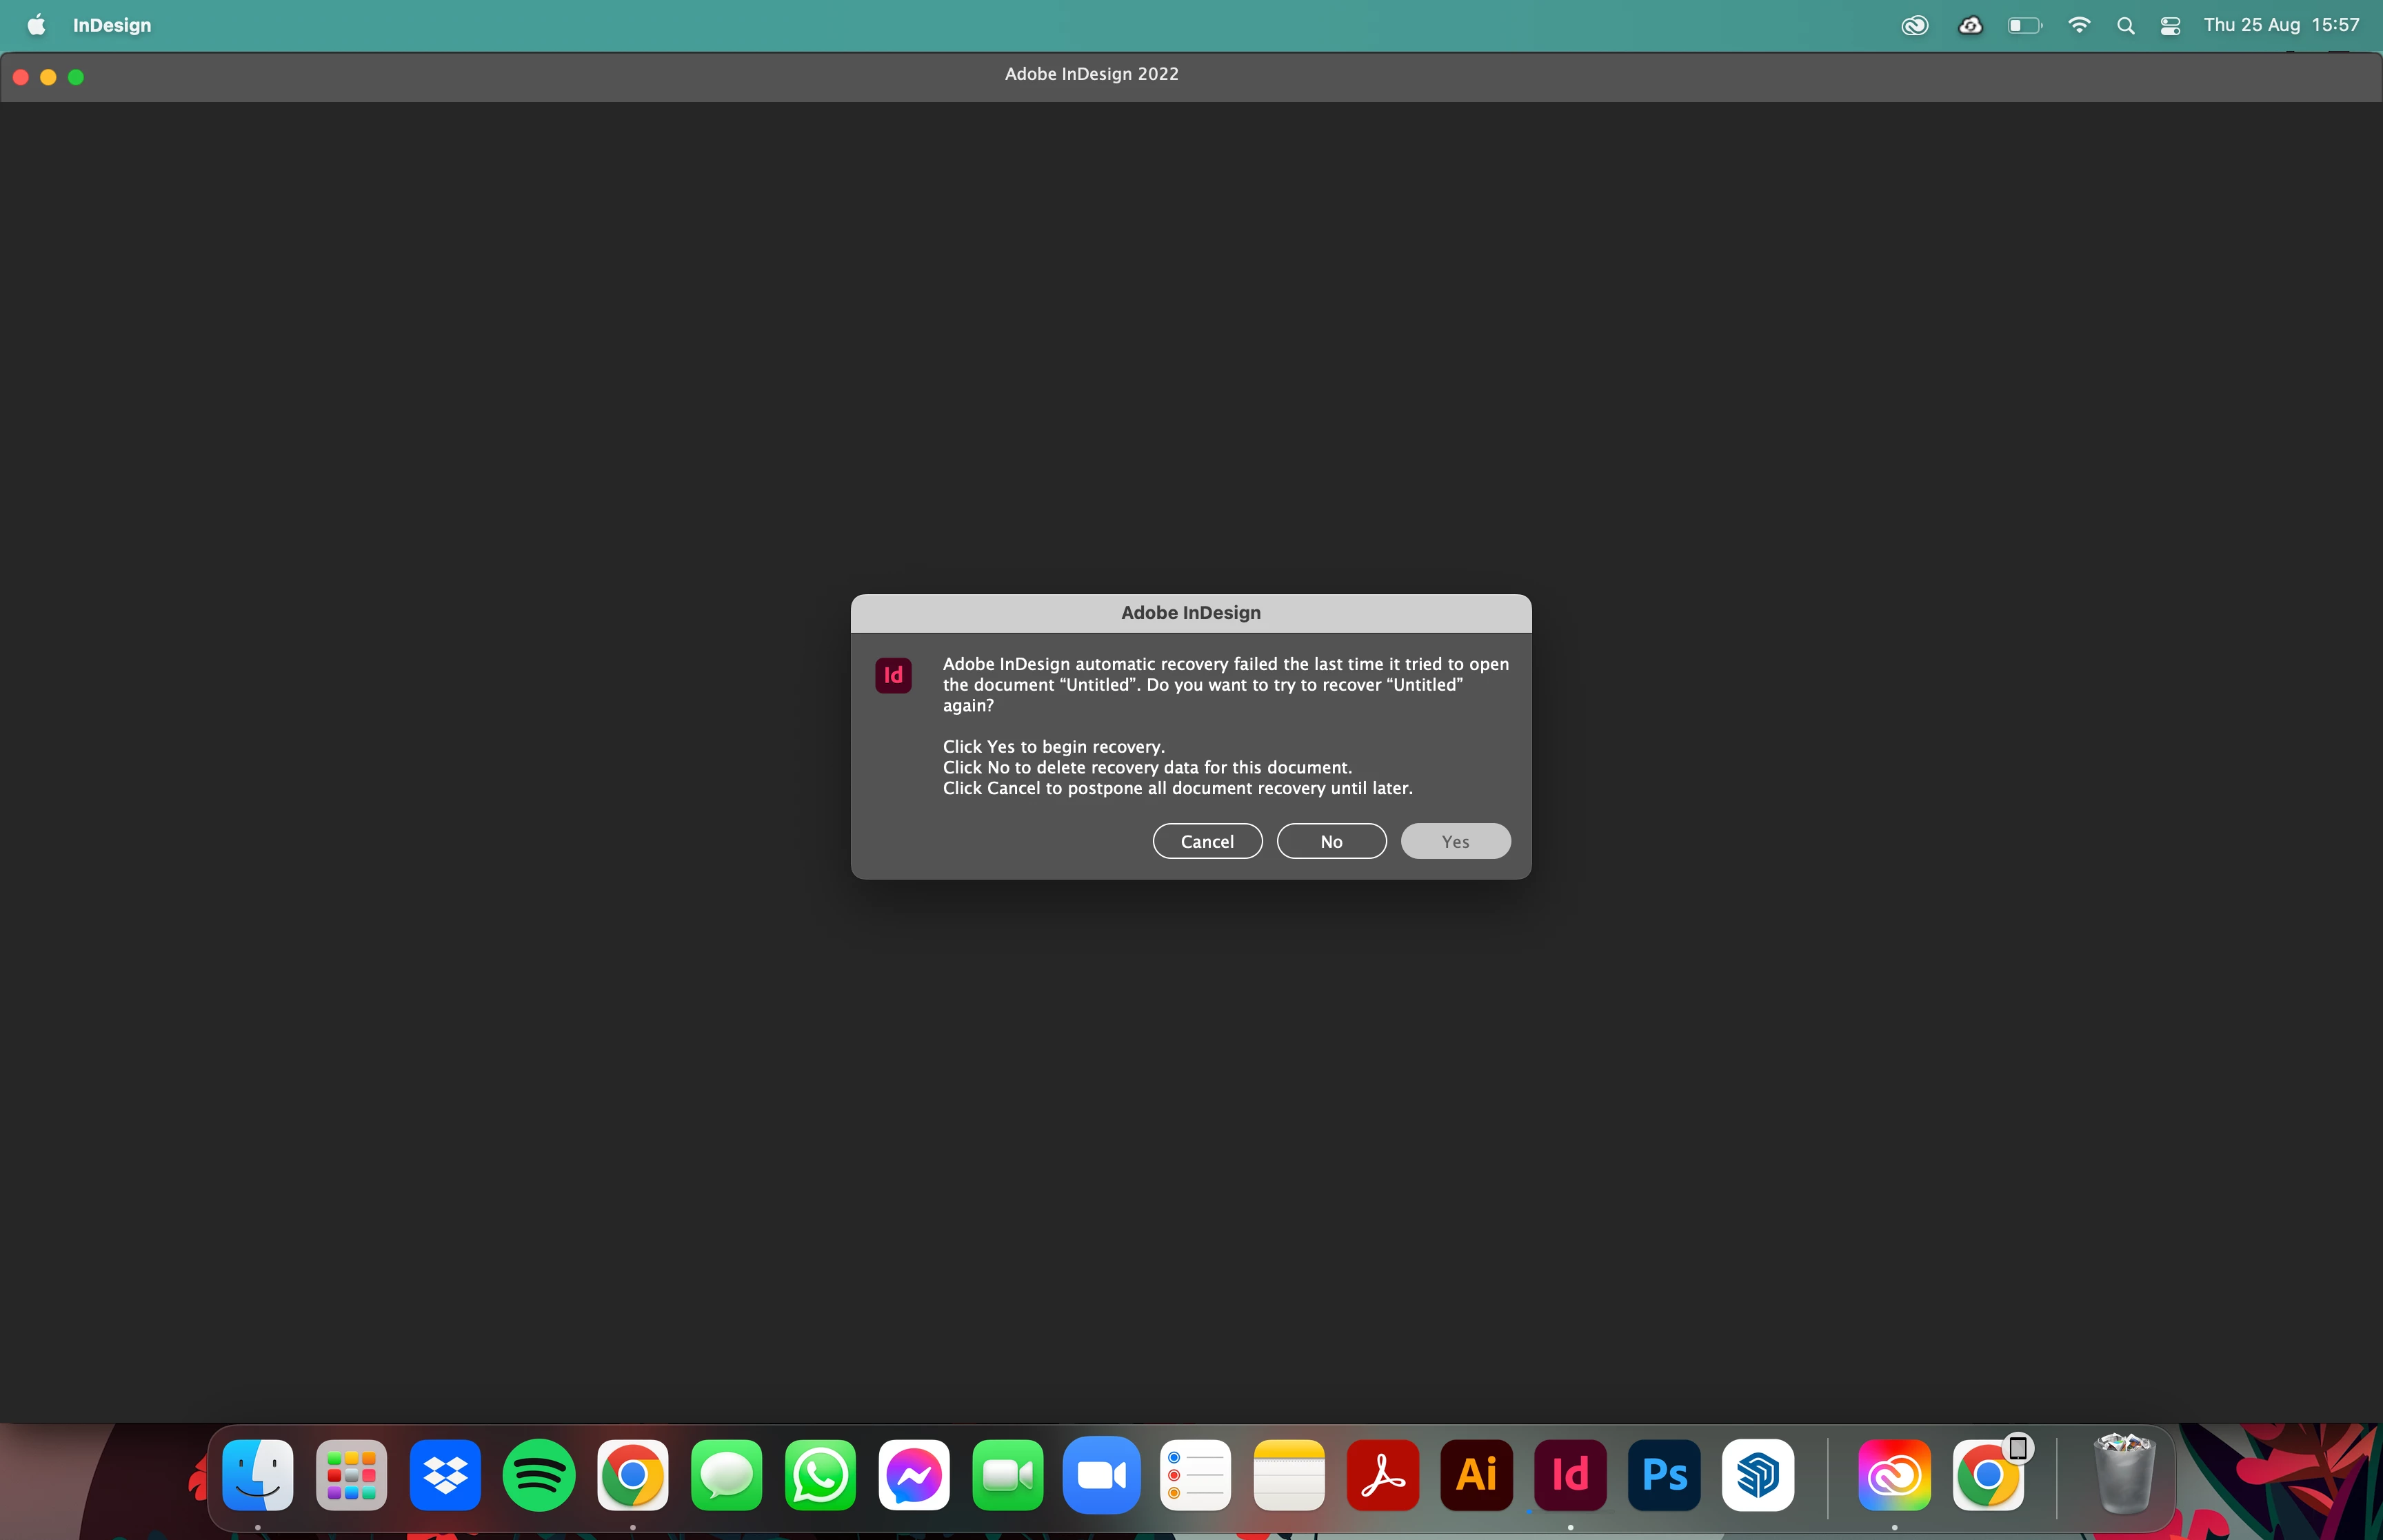Open Adobe Acrobat from the Dock
2383x1540 pixels.
(x=1383, y=1475)
